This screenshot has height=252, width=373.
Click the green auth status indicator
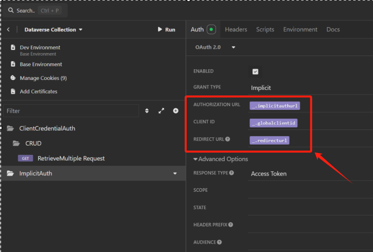tap(211, 30)
